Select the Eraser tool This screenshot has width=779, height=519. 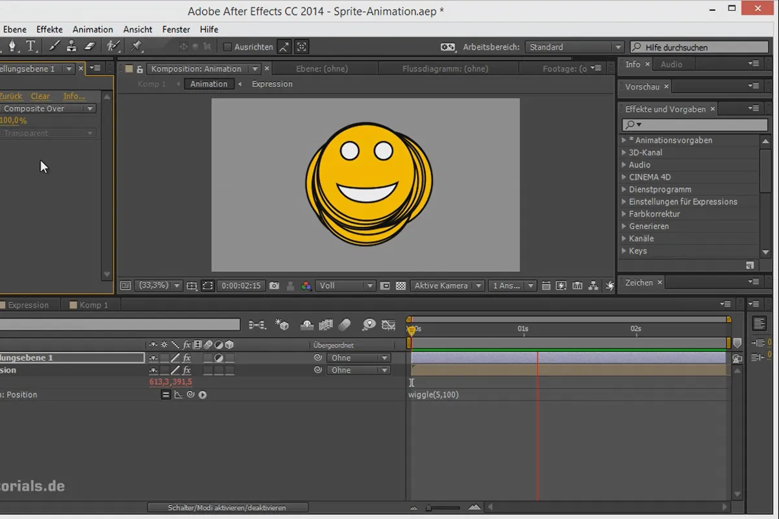click(x=90, y=46)
